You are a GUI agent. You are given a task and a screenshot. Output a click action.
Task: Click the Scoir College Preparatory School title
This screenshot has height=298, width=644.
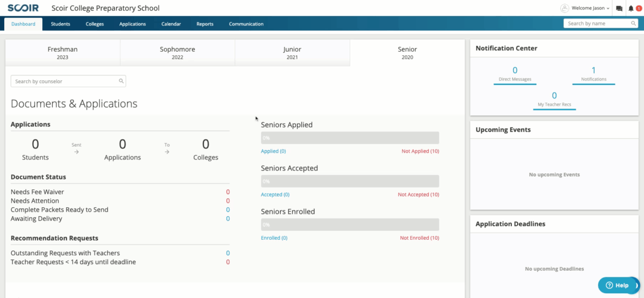point(106,8)
